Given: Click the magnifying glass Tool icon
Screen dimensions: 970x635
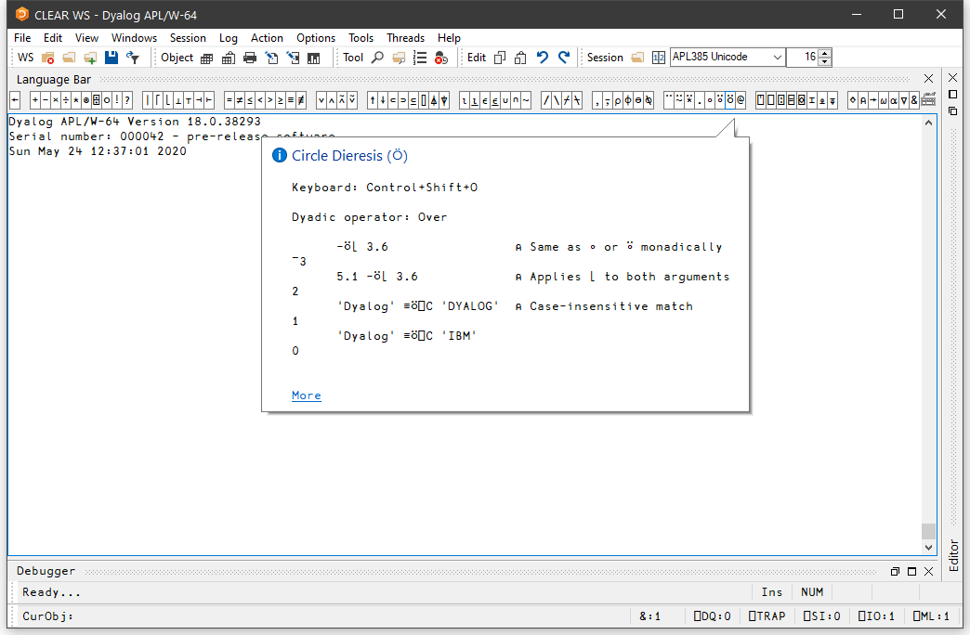Looking at the screenshot, I should (377, 58).
